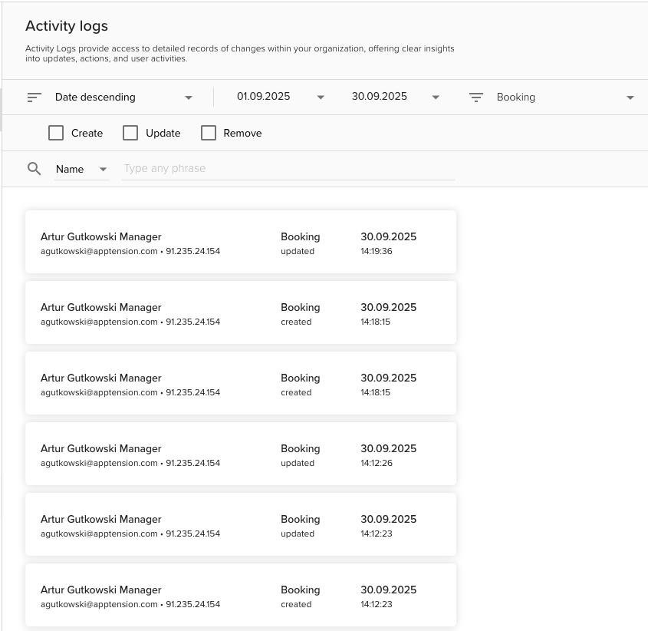The height and width of the screenshot is (631, 648).
Task: Open the booking updated log at 14:12:23
Action: (x=241, y=525)
